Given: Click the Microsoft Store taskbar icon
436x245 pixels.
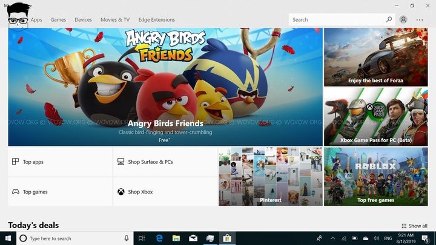Looking at the screenshot, I should coord(227,238).
